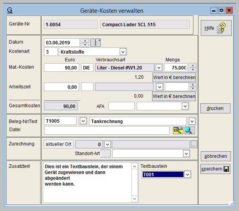Click the app logo in the title bar
The height and width of the screenshot is (211, 239).
[x=10, y=10]
